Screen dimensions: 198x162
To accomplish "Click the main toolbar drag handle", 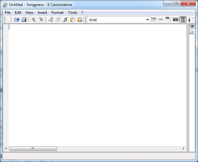I will pos(4,20).
